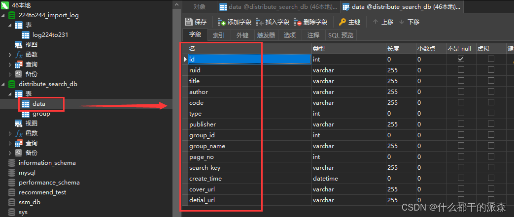Click the 视图 icon under 224to244_import_log
514x217 pixels.
point(19,44)
